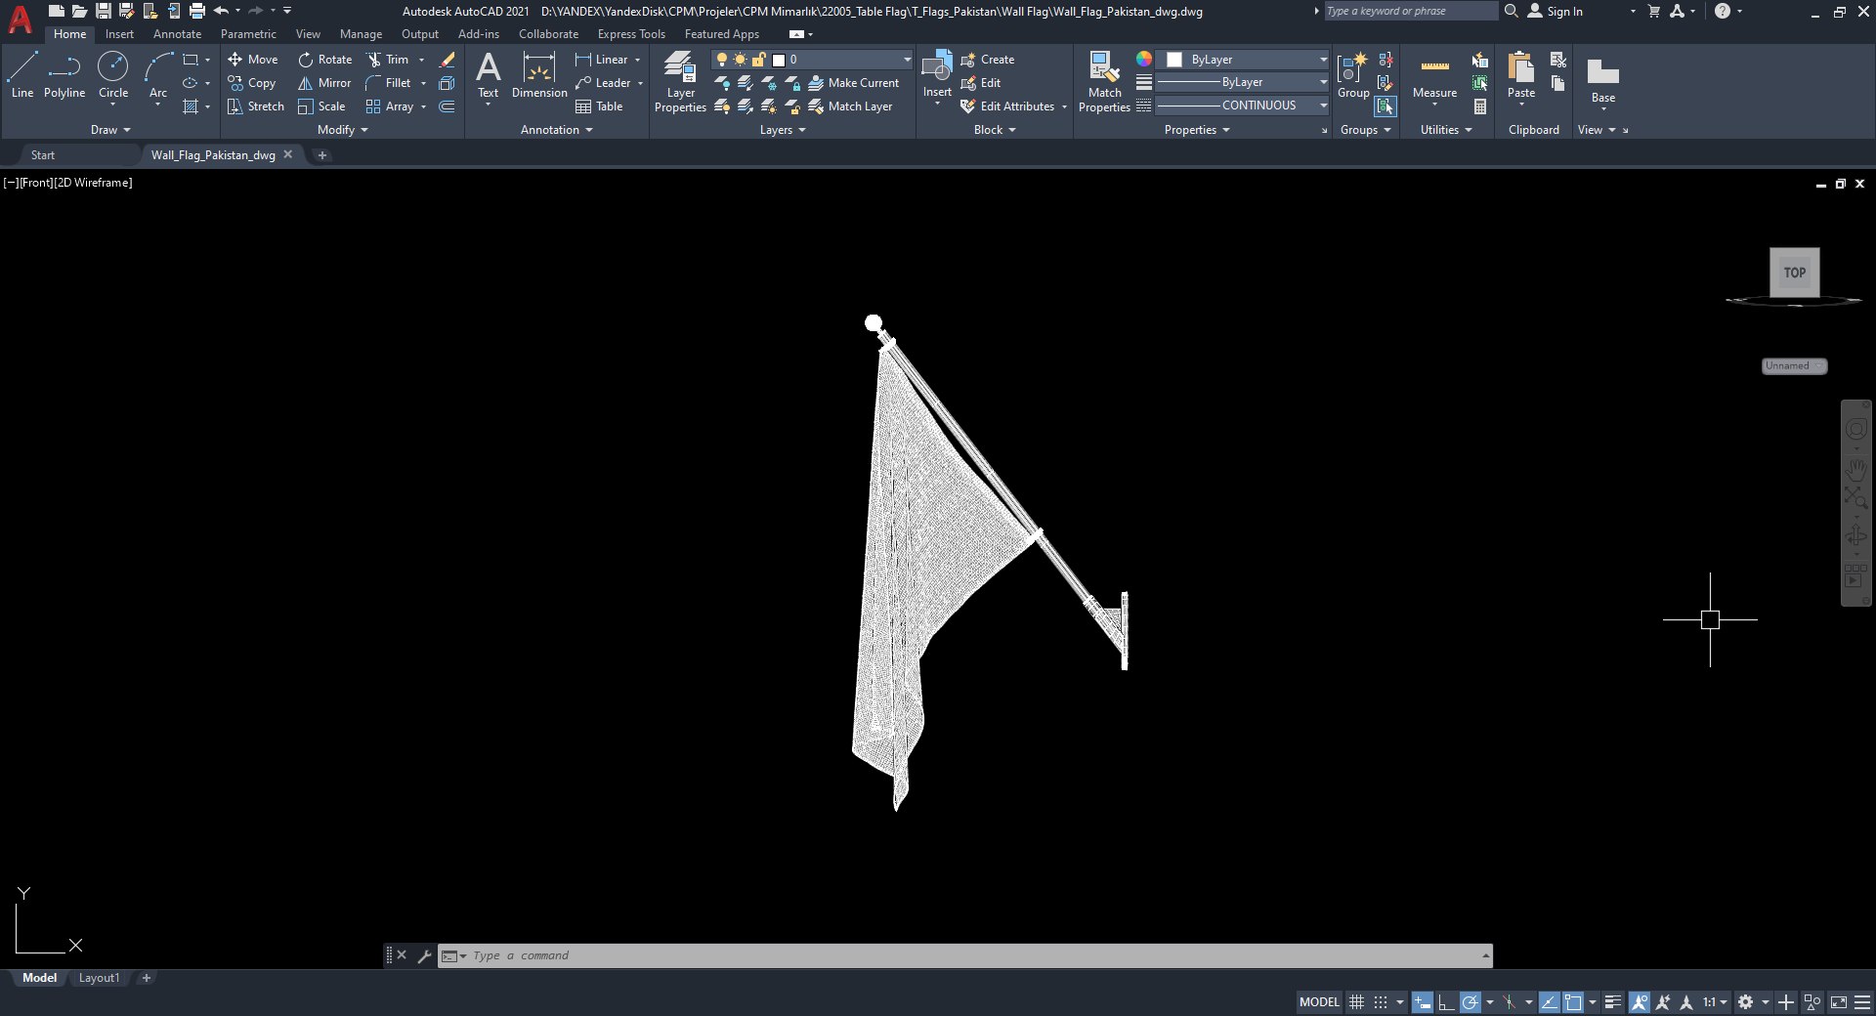1876x1016 pixels.
Task: Click the Paste icon
Action: 1521,75
